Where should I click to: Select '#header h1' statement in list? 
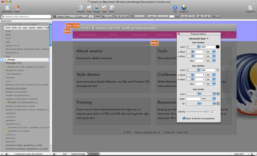click(x=14, y=63)
